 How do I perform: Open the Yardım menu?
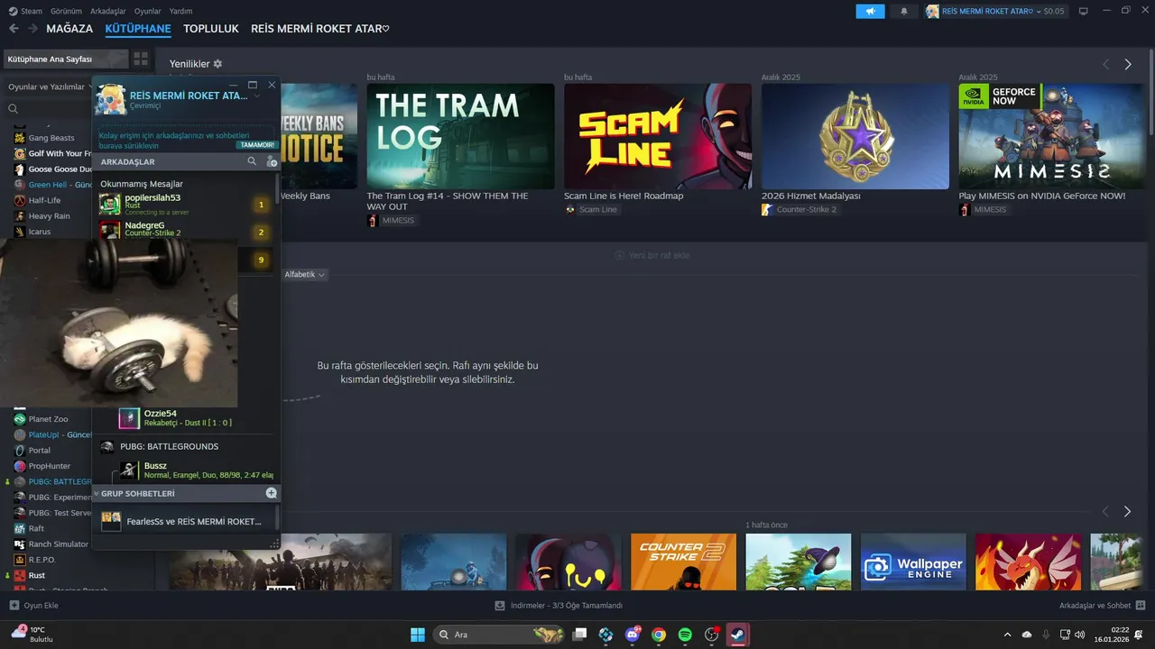[x=180, y=11]
